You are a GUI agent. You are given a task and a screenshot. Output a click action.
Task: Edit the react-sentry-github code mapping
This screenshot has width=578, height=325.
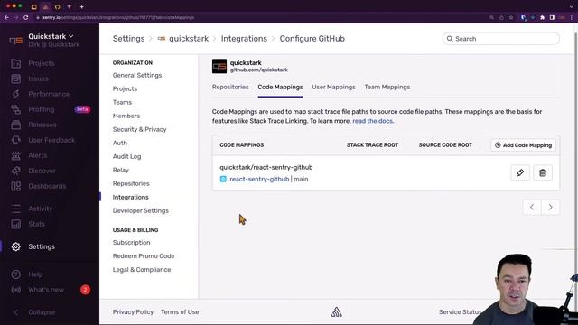point(520,172)
